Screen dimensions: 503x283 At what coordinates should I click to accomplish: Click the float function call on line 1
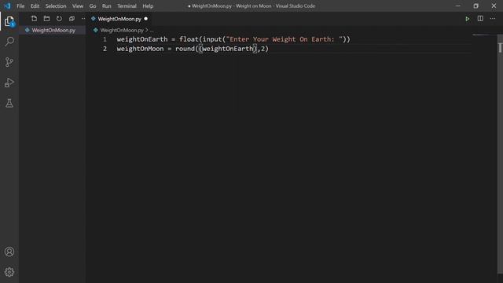tap(189, 39)
